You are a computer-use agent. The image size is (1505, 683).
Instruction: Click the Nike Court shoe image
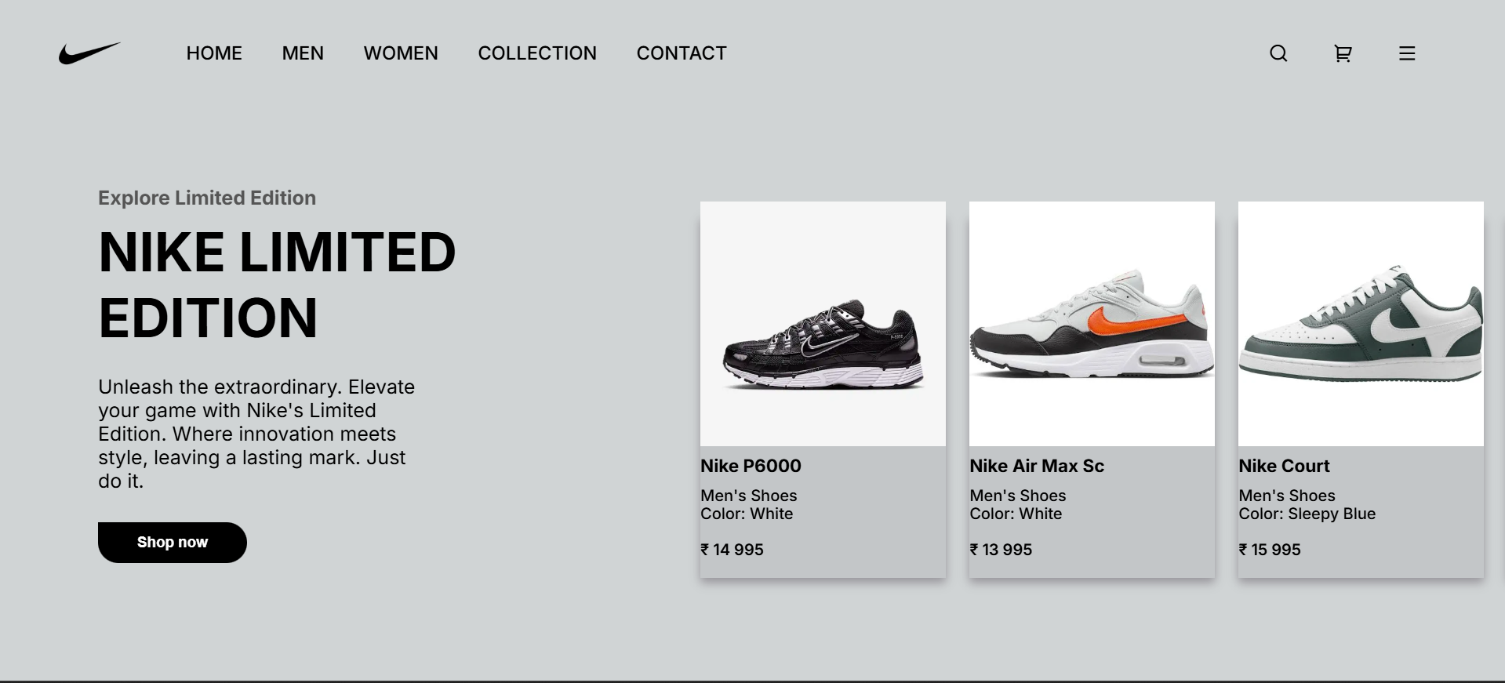tap(1361, 324)
